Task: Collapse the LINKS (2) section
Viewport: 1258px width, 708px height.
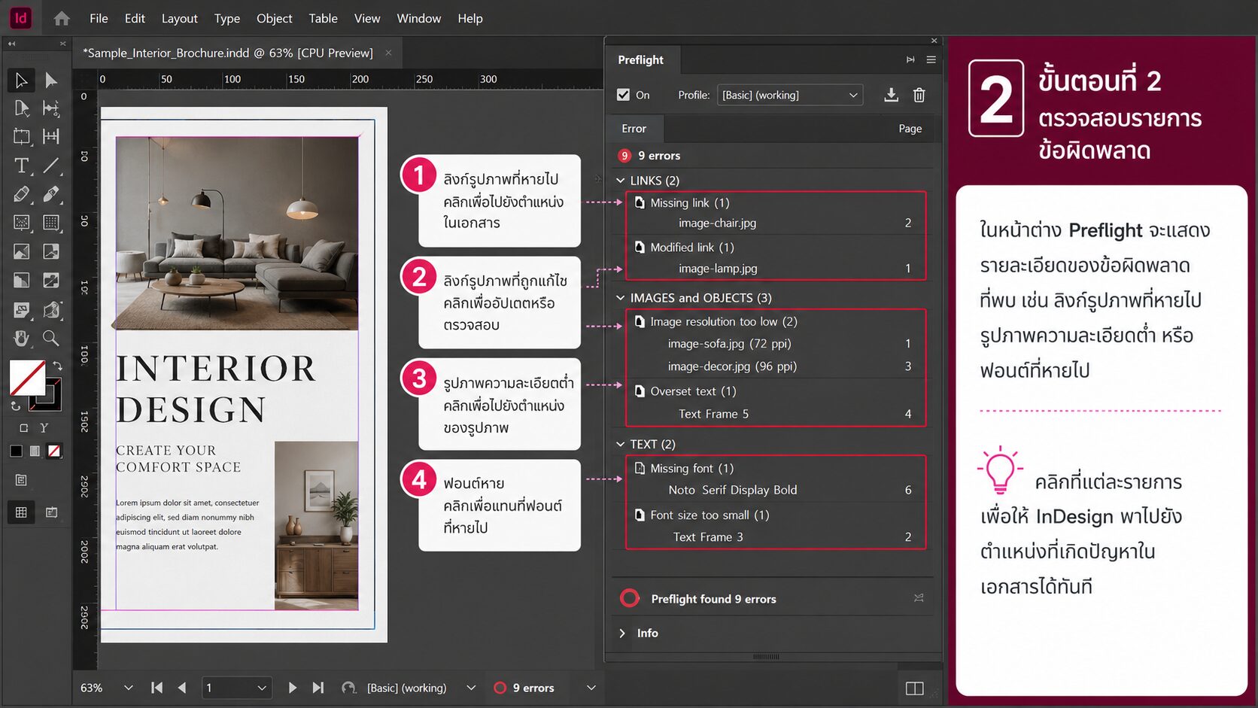Action: click(x=621, y=181)
